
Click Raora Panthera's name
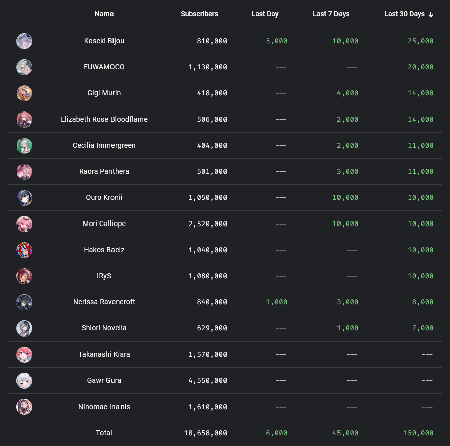tap(104, 172)
